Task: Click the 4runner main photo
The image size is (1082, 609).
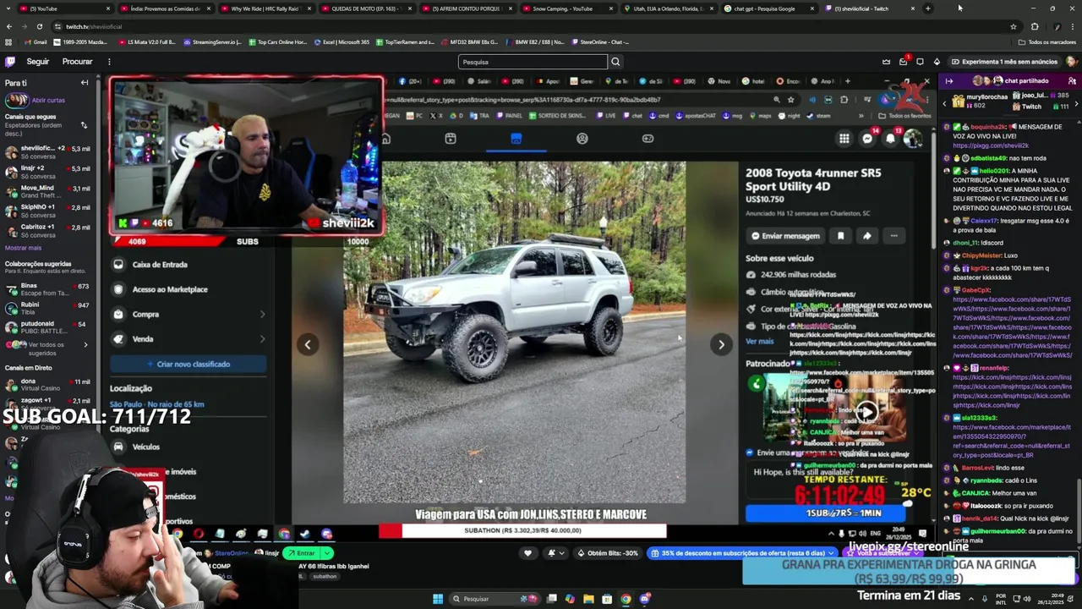Action: pyautogui.click(x=514, y=332)
